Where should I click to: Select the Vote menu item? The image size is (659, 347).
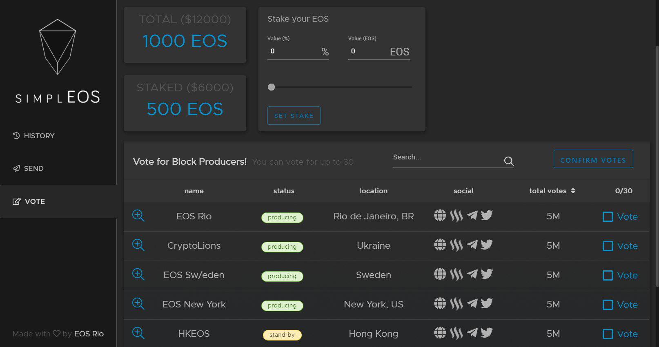point(29,201)
